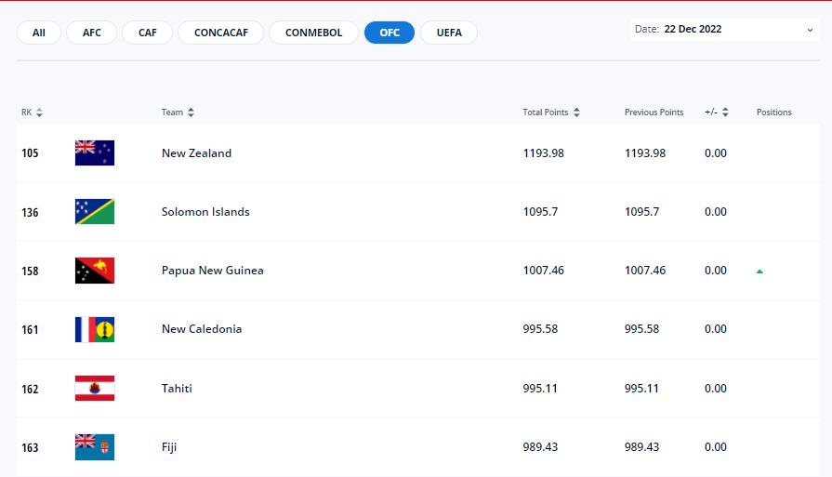The width and height of the screenshot is (832, 477).
Task: Click the Papua New Guinea flag
Action: pos(94,271)
